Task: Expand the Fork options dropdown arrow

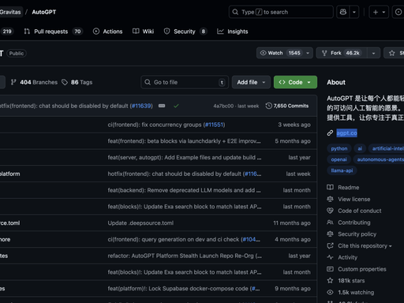Action: [x=373, y=53]
